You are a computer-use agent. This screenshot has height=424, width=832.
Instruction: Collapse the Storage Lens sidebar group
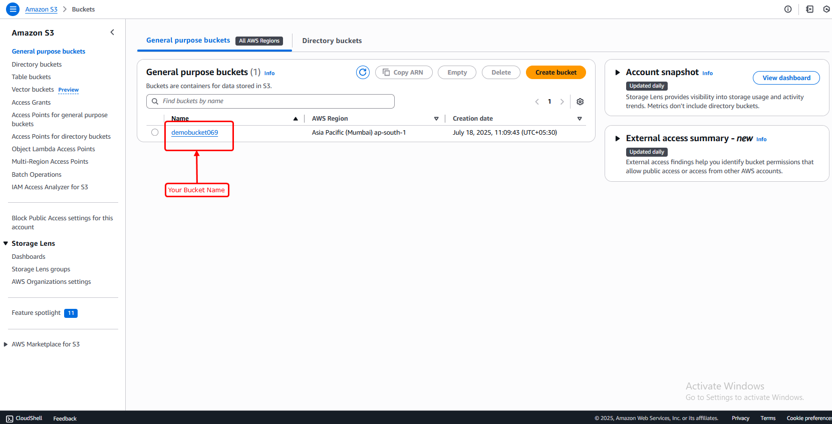pos(6,243)
